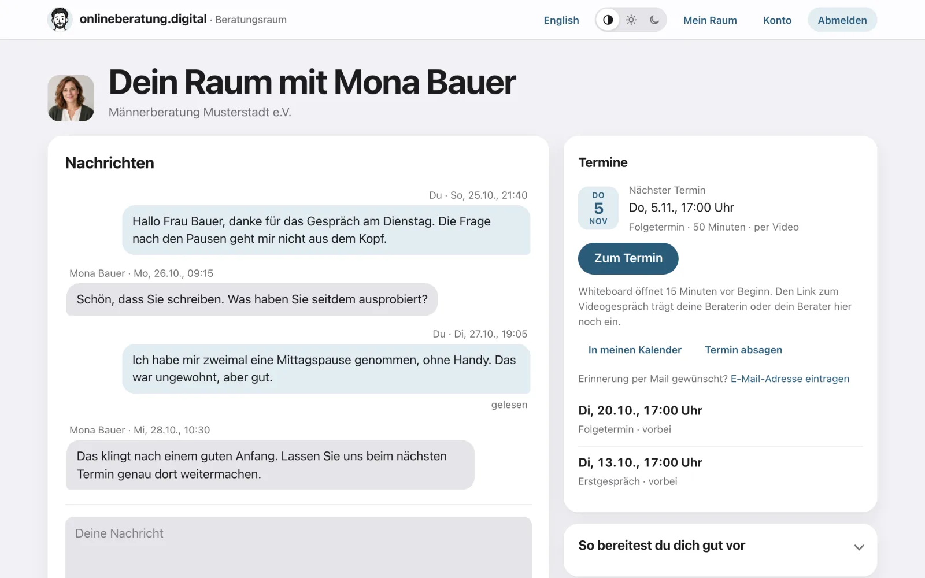The image size is (925, 578).
Task: Click the timestamp 'Mona Bauer · Mo, 26.10., 09:15'
Action: click(142, 273)
